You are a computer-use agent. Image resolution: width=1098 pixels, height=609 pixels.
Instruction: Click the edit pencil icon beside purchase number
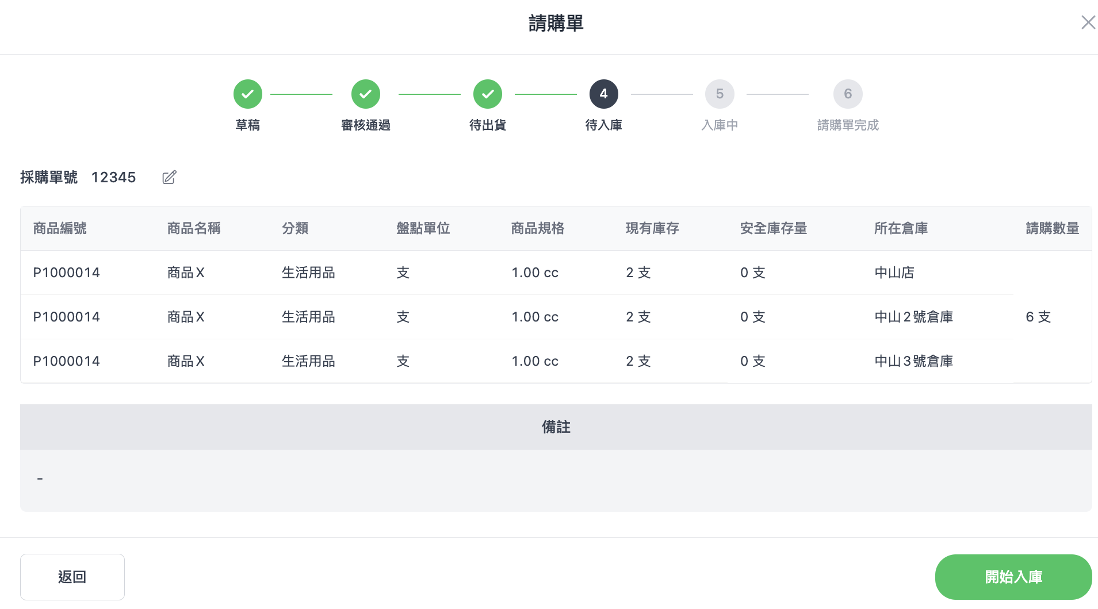[x=169, y=177]
